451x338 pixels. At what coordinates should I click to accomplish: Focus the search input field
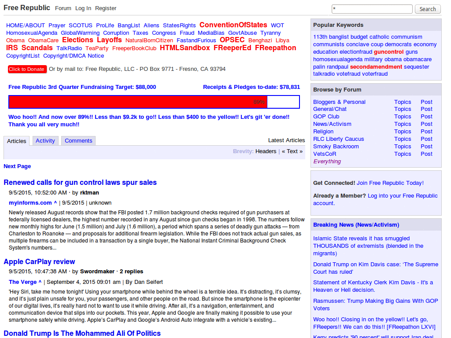coord(372,9)
